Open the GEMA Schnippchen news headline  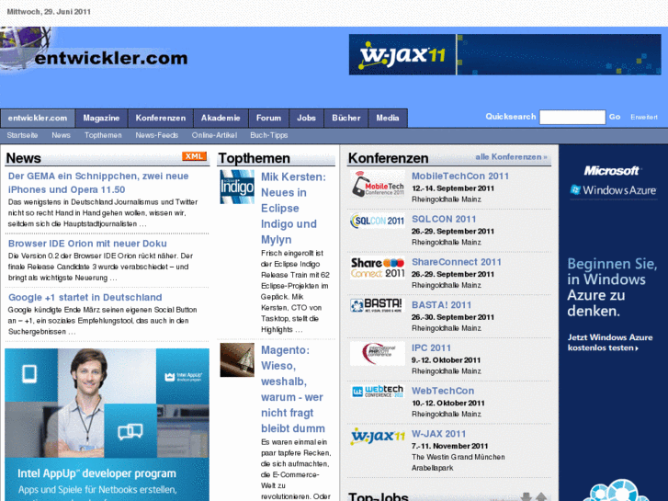point(98,183)
